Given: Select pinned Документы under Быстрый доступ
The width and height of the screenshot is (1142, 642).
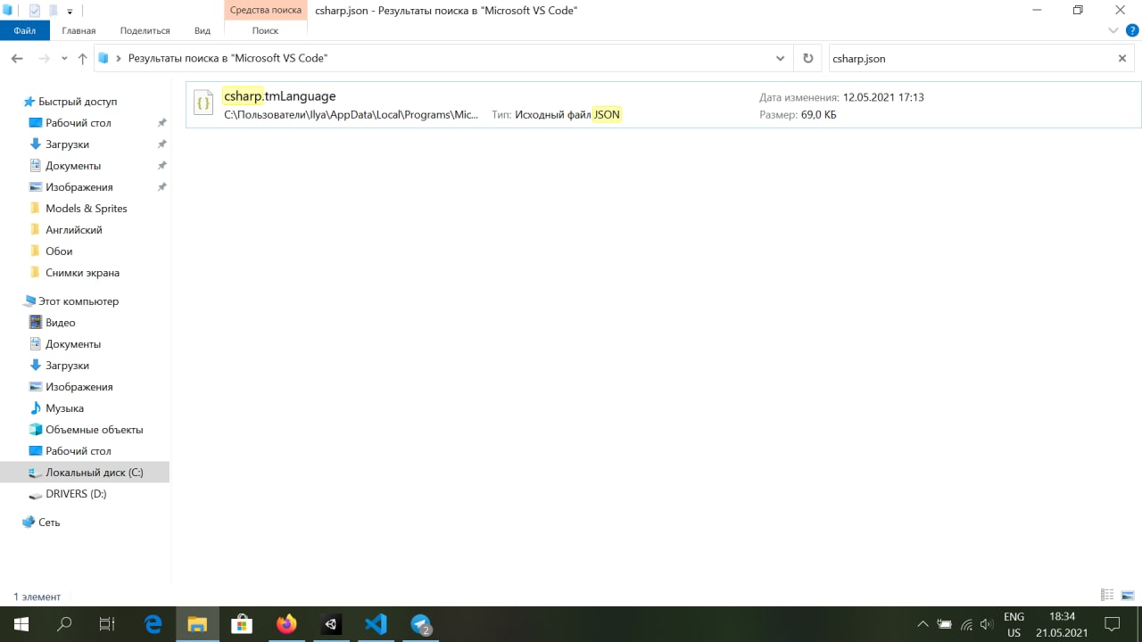Looking at the screenshot, I should point(73,166).
